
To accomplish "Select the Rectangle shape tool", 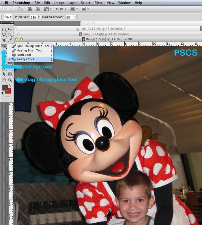I will tap(10, 74).
